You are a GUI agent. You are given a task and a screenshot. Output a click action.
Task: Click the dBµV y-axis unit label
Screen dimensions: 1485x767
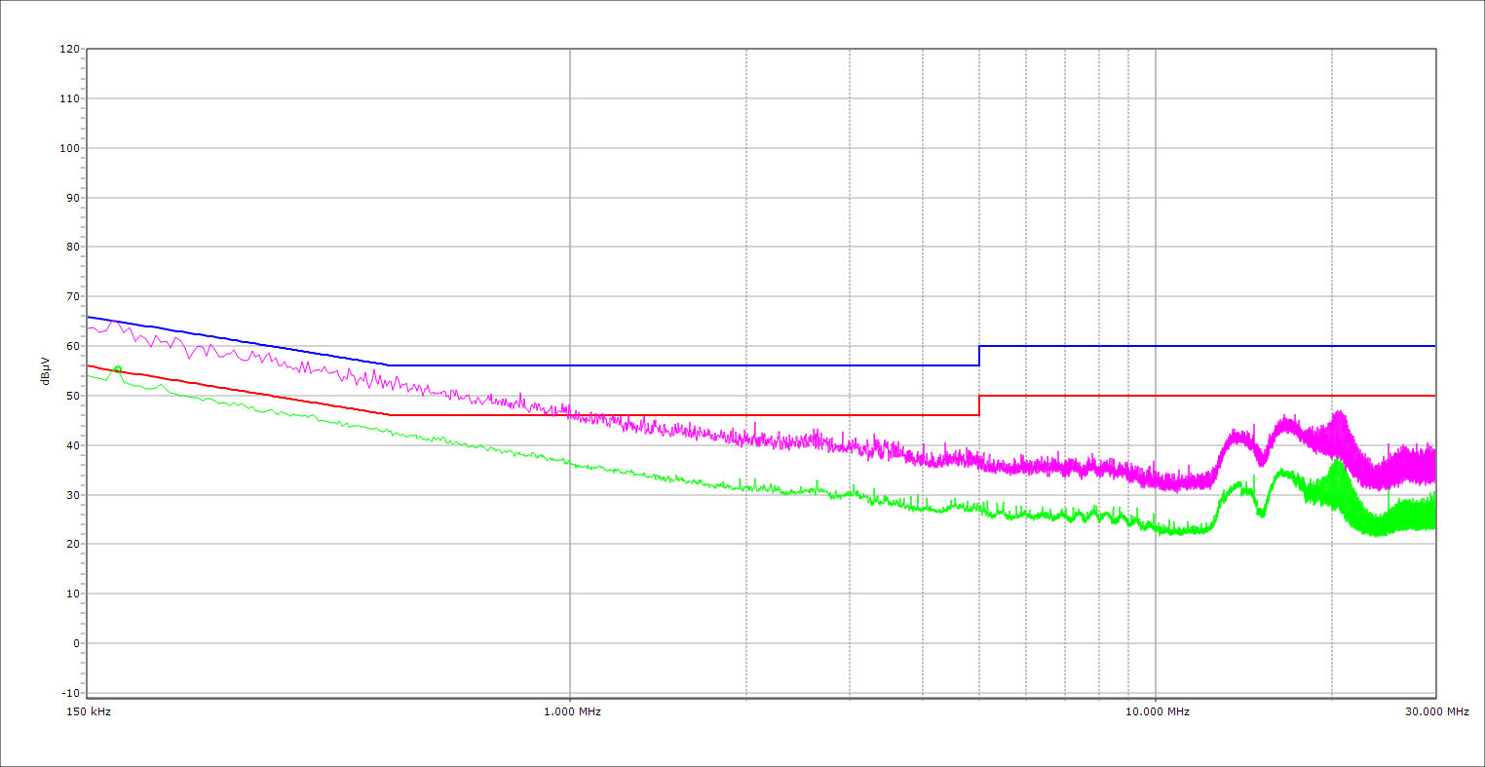45,370
